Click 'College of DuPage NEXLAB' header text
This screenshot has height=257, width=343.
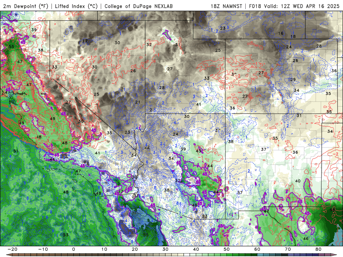click(x=138, y=6)
